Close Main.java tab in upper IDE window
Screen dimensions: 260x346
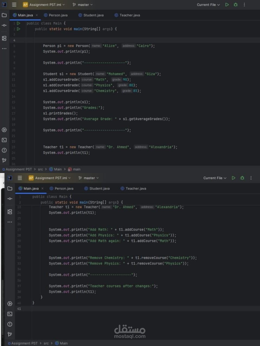pyautogui.click(x=37, y=15)
